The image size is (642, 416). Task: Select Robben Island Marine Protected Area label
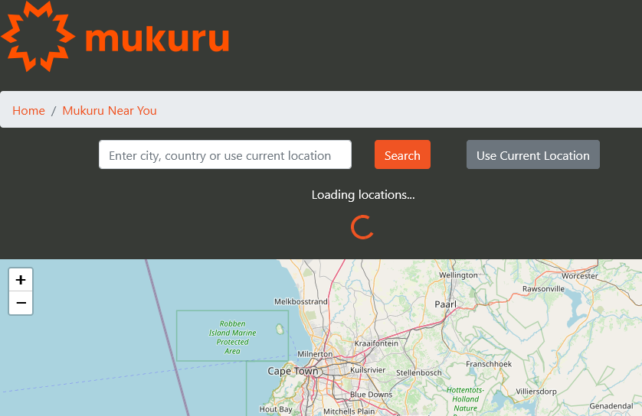click(232, 337)
